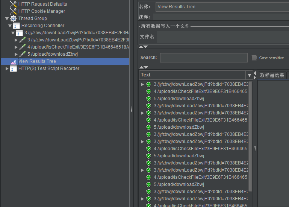The image size is (289, 207).
Task: Select the Recording Controller label
Action: coord(43,26)
